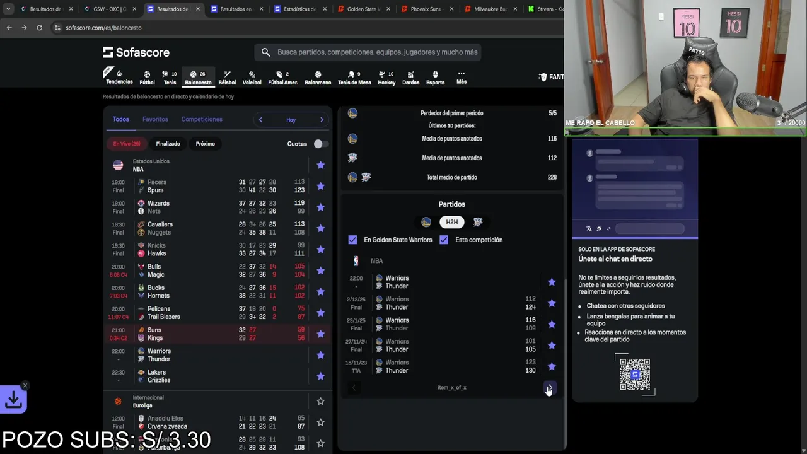Open the Fantasy link in header
Viewport: 807px width, 454px height.
tap(551, 77)
